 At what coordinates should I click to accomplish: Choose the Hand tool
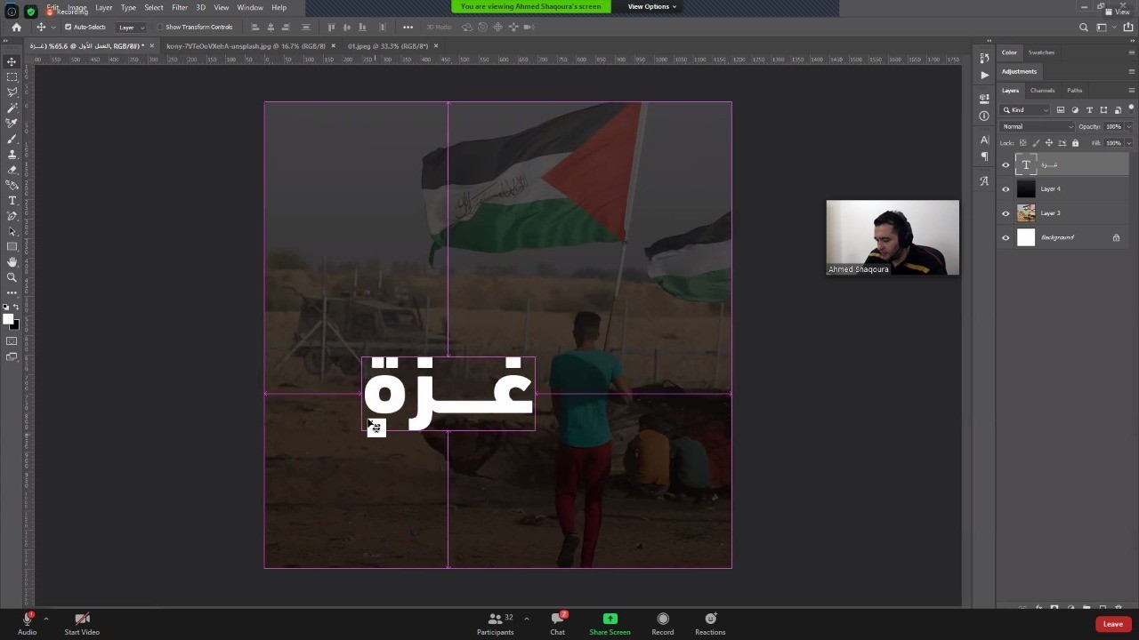[x=12, y=262]
